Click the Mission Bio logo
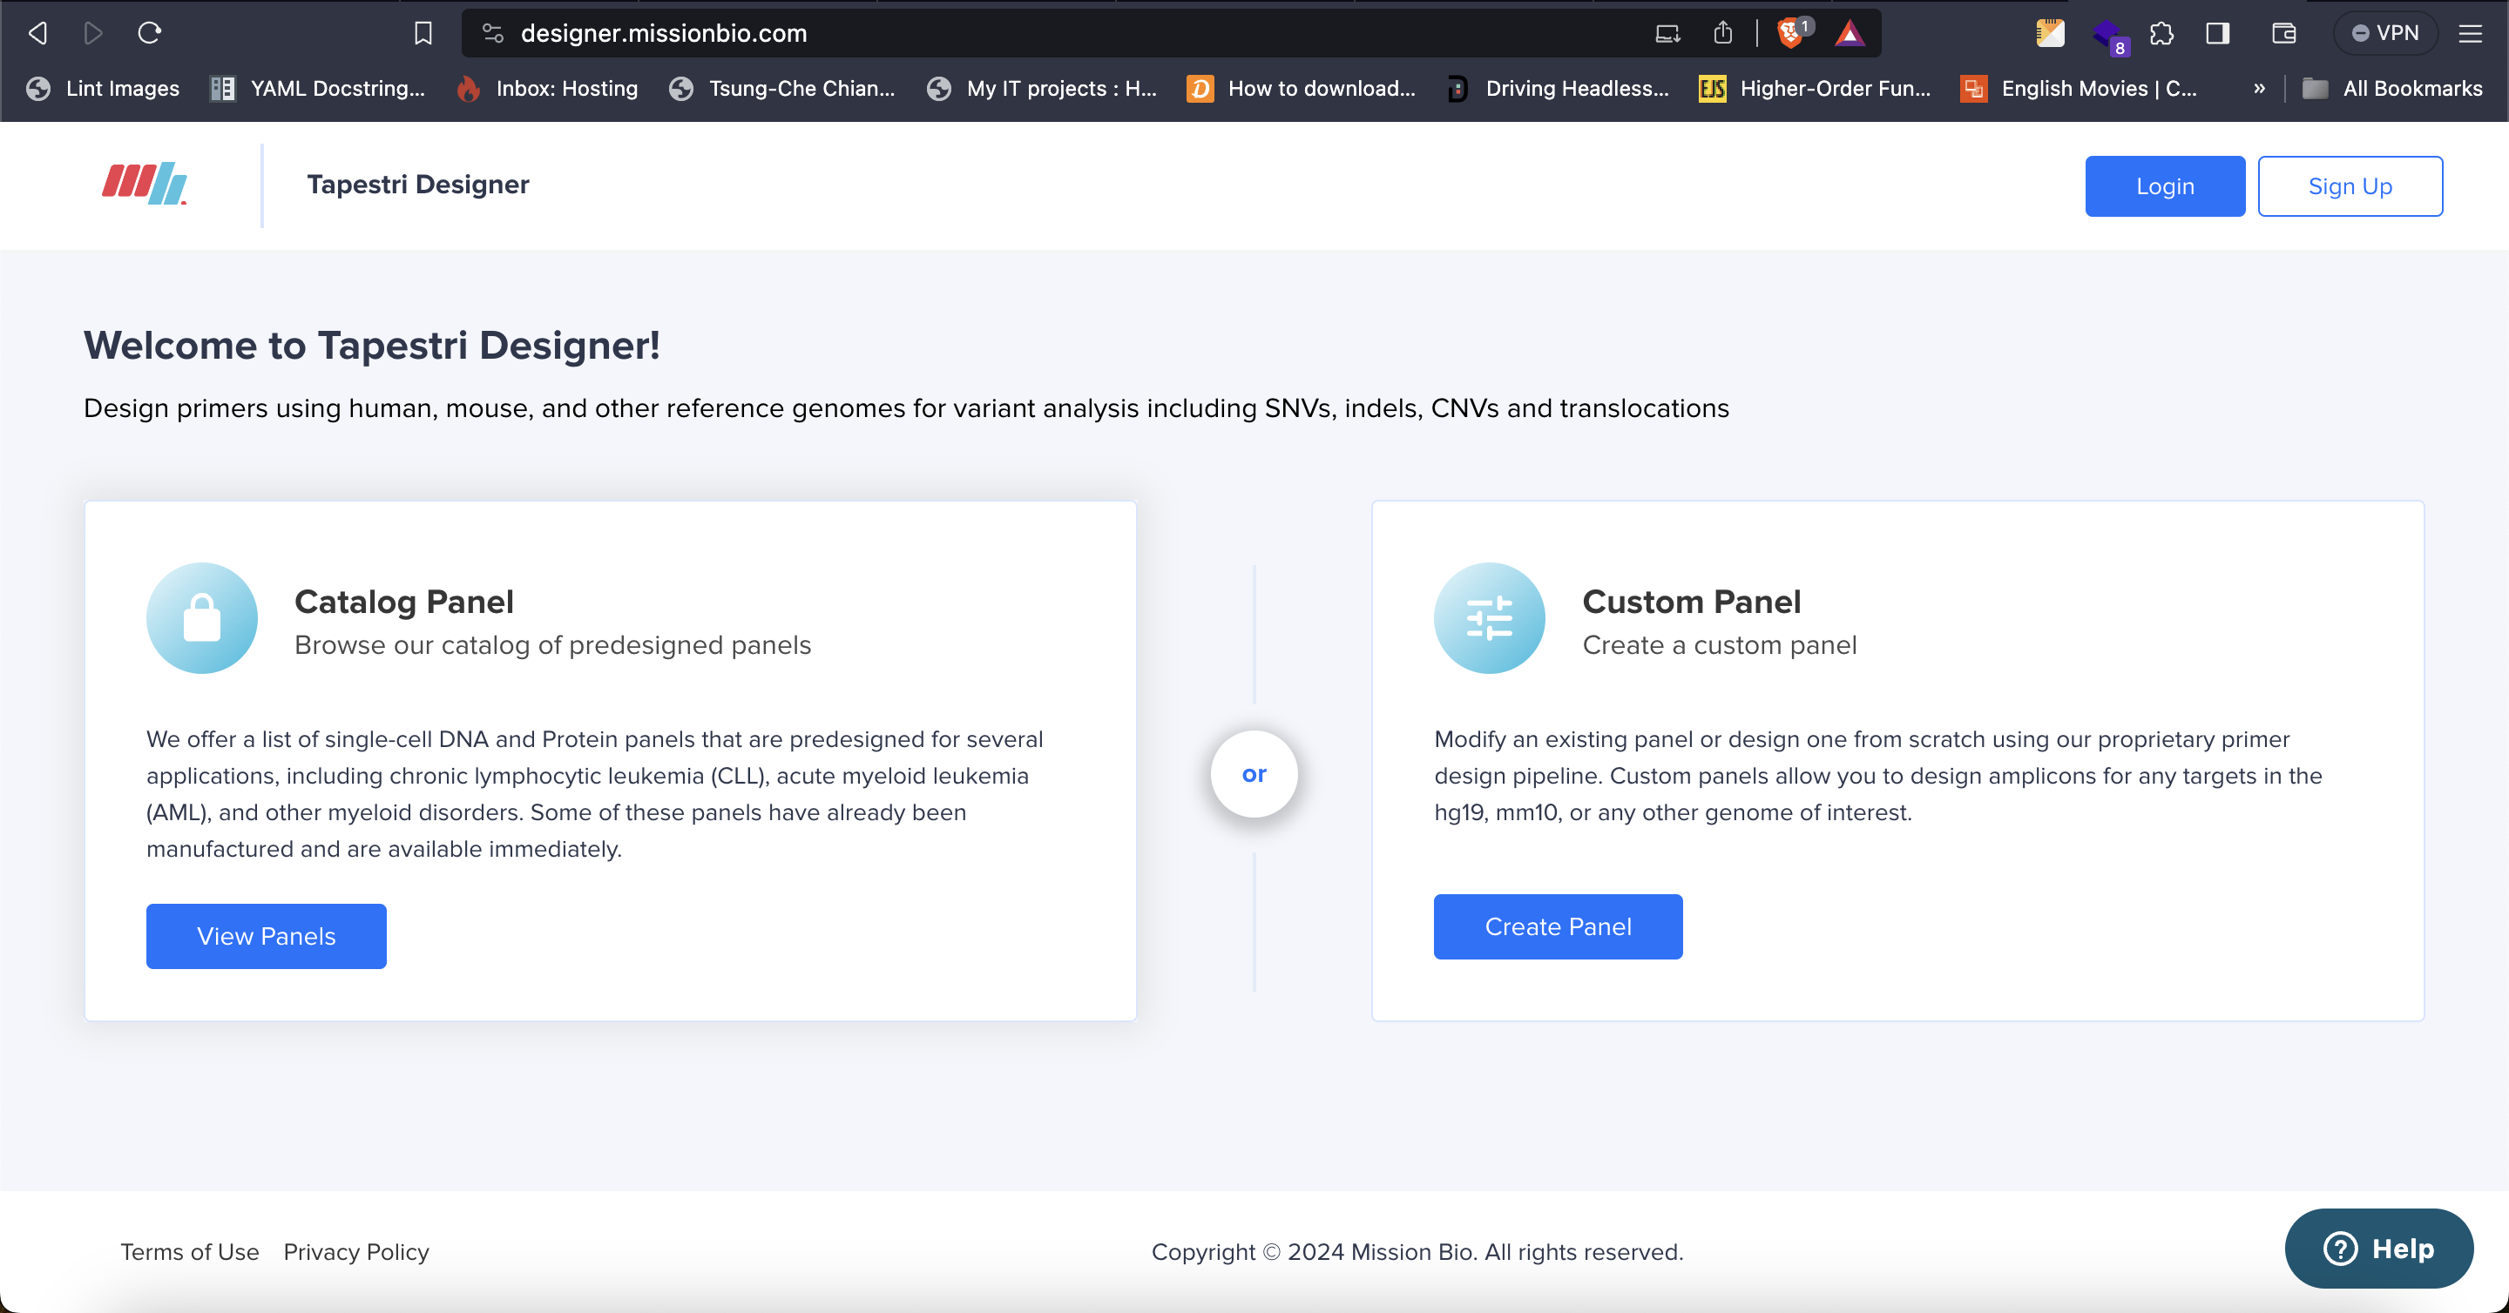Screen dimensions: 2509x1313 click(x=144, y=184)
